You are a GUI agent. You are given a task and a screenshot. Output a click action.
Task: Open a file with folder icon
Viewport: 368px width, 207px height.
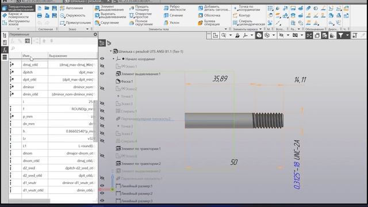pyautogui.click(x=47, y=8)
